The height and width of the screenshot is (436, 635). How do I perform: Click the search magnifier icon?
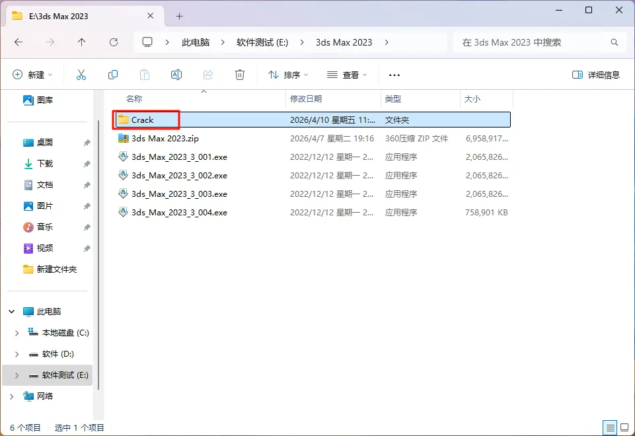tap(615, 42)
